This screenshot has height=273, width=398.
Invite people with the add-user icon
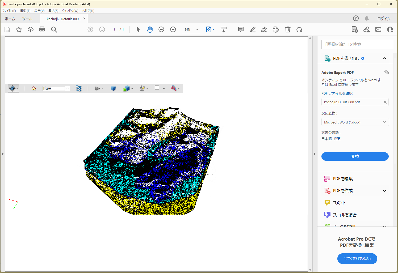390,29
